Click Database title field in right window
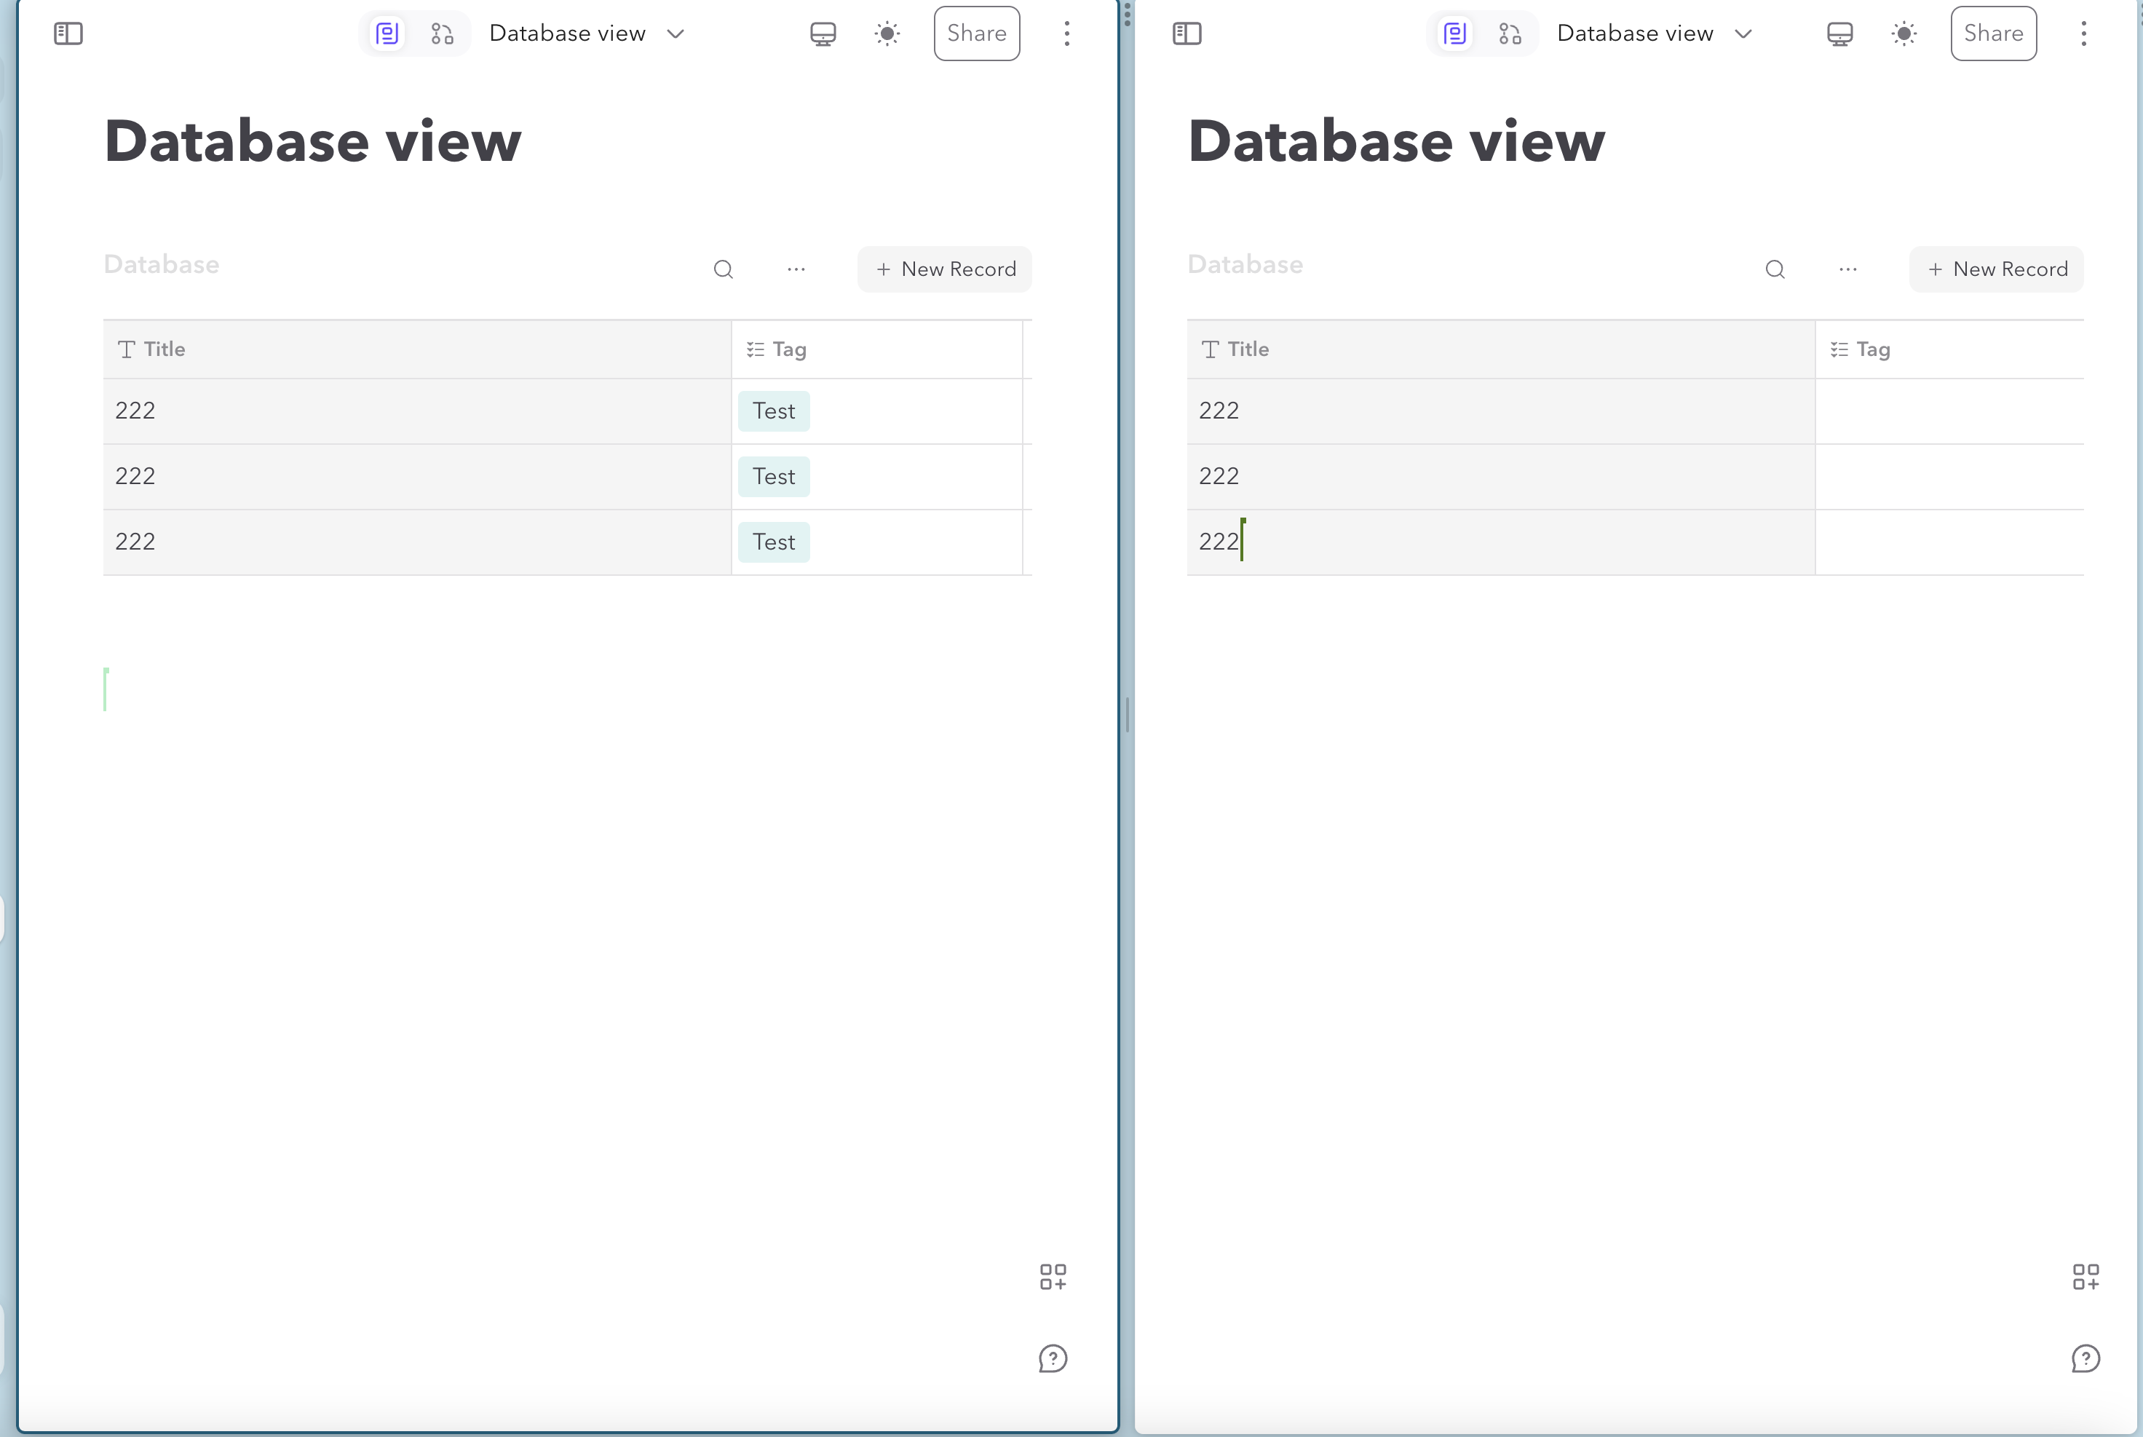 (1245, 265)
